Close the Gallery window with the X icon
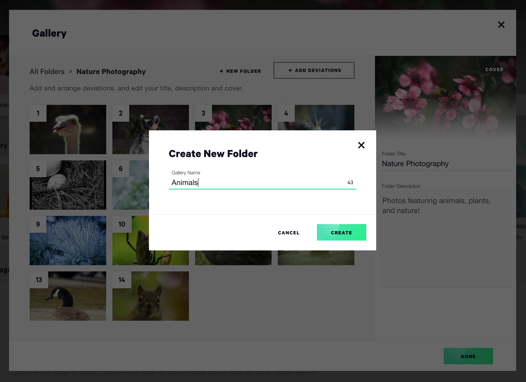This screenshot has height=382, width=526. (x=501, y=25)
